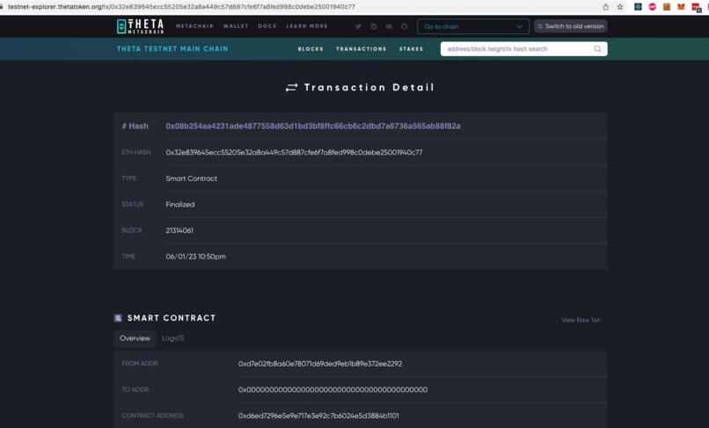Open the Reddit social icon
Screen dimensions: 709x428
click(374, 26)
